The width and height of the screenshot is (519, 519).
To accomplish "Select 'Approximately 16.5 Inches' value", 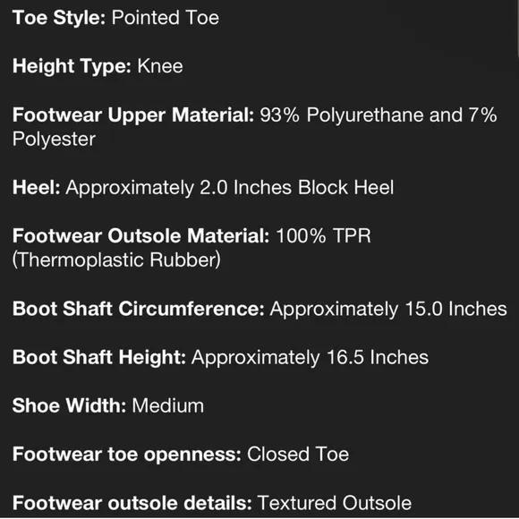I will [311, 357].
